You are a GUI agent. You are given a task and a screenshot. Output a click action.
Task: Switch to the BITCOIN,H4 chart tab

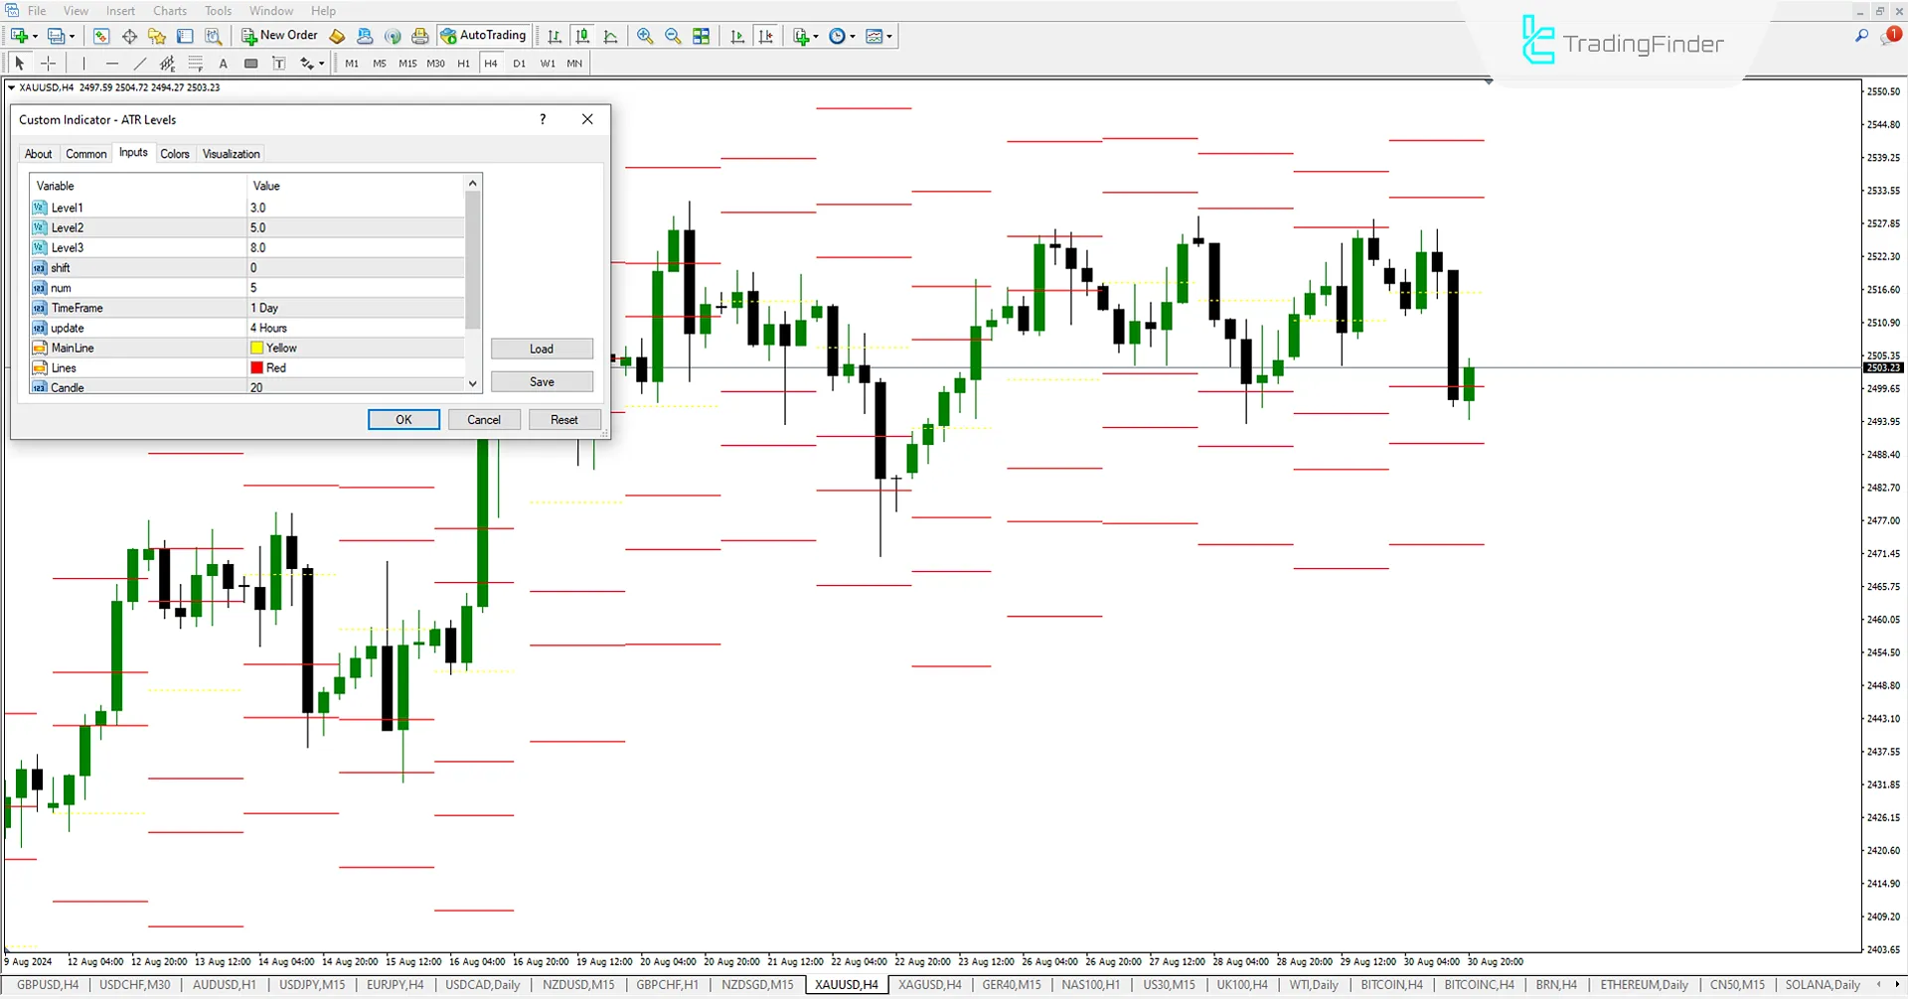(x=1390, y=984)
